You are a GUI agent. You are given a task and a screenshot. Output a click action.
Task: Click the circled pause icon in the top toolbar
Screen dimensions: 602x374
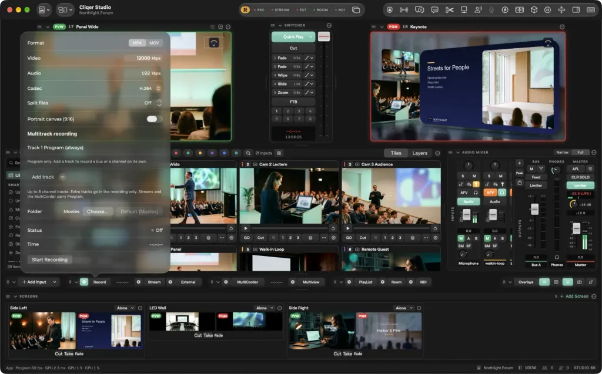click(547, 10)
